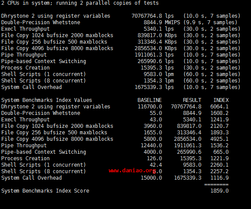Select 'Double-Precision Whetstone' label in upper list
Image resolution: width=251 pixels, height=209 pixels.
[x=41, y=22]
